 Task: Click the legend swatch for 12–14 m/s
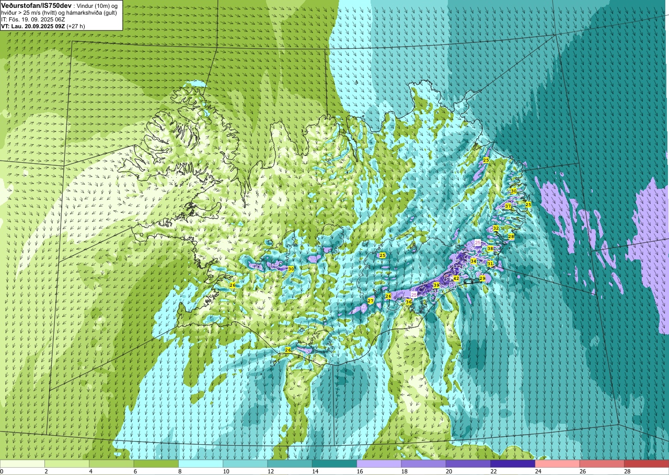click(290, 463)
